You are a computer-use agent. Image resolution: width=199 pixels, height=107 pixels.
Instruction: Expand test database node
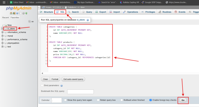click(x=2, y=47)
